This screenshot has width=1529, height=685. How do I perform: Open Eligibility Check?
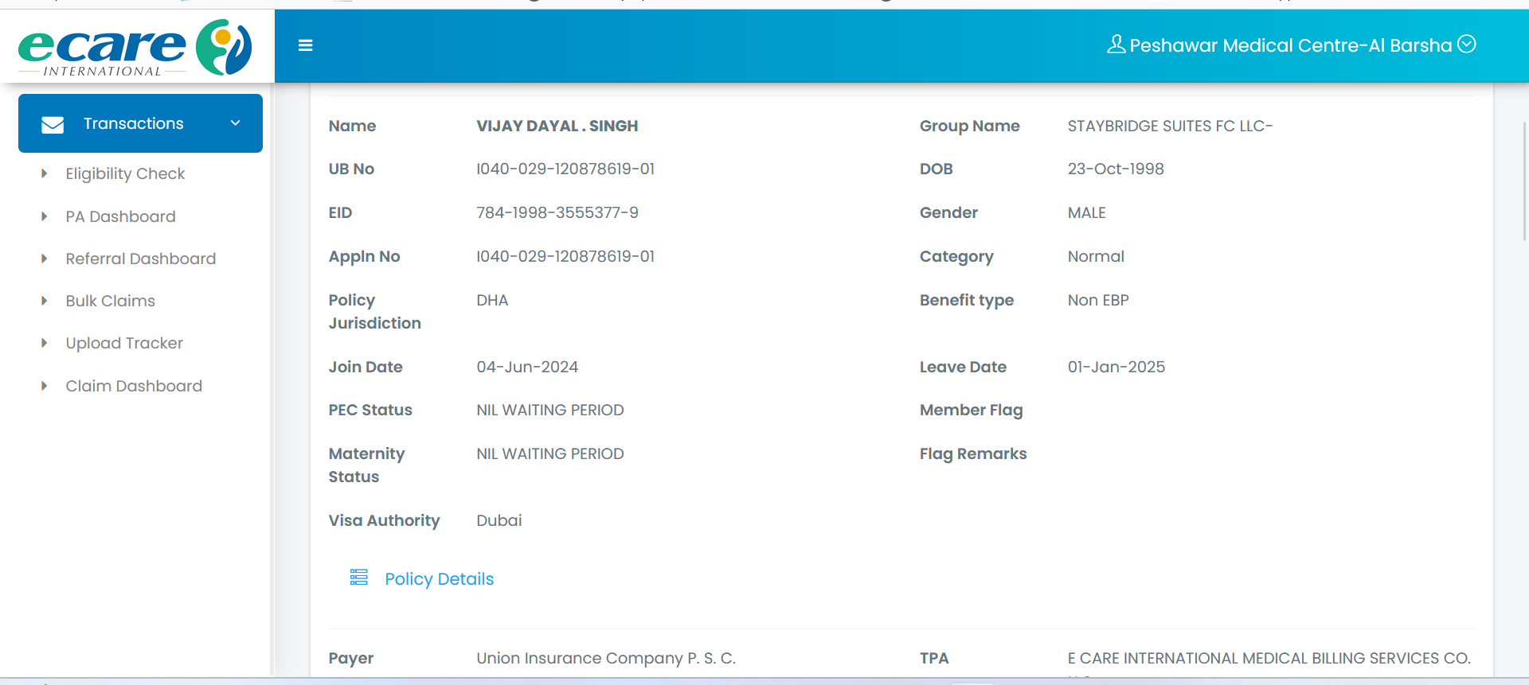pos(125,173)
